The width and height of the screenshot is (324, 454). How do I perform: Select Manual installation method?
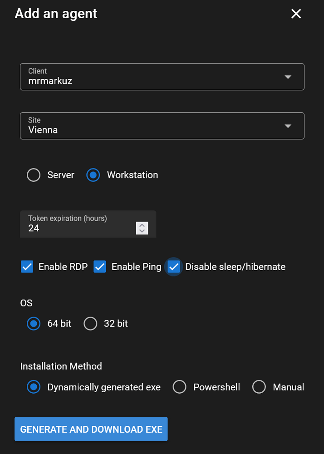(x=259, y=387)
